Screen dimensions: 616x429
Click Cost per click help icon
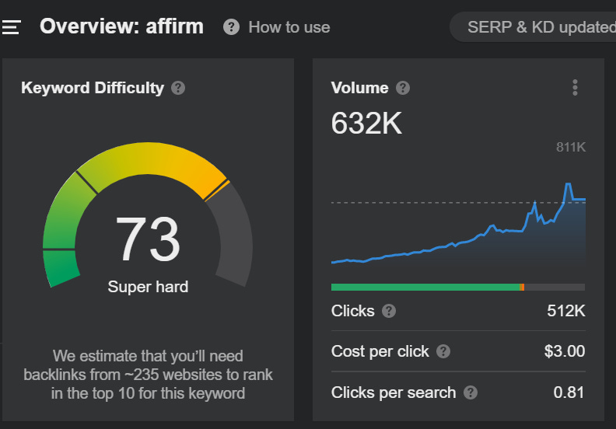click(x=443, y=351)
